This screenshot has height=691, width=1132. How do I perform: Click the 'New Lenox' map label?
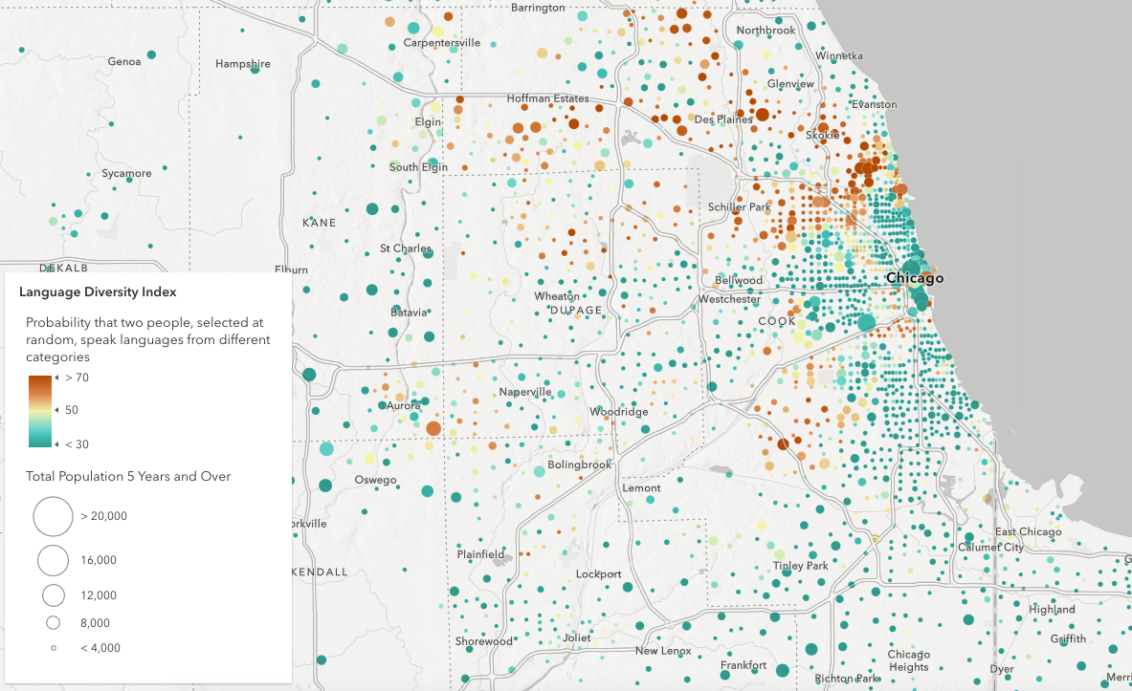(663, 651)
